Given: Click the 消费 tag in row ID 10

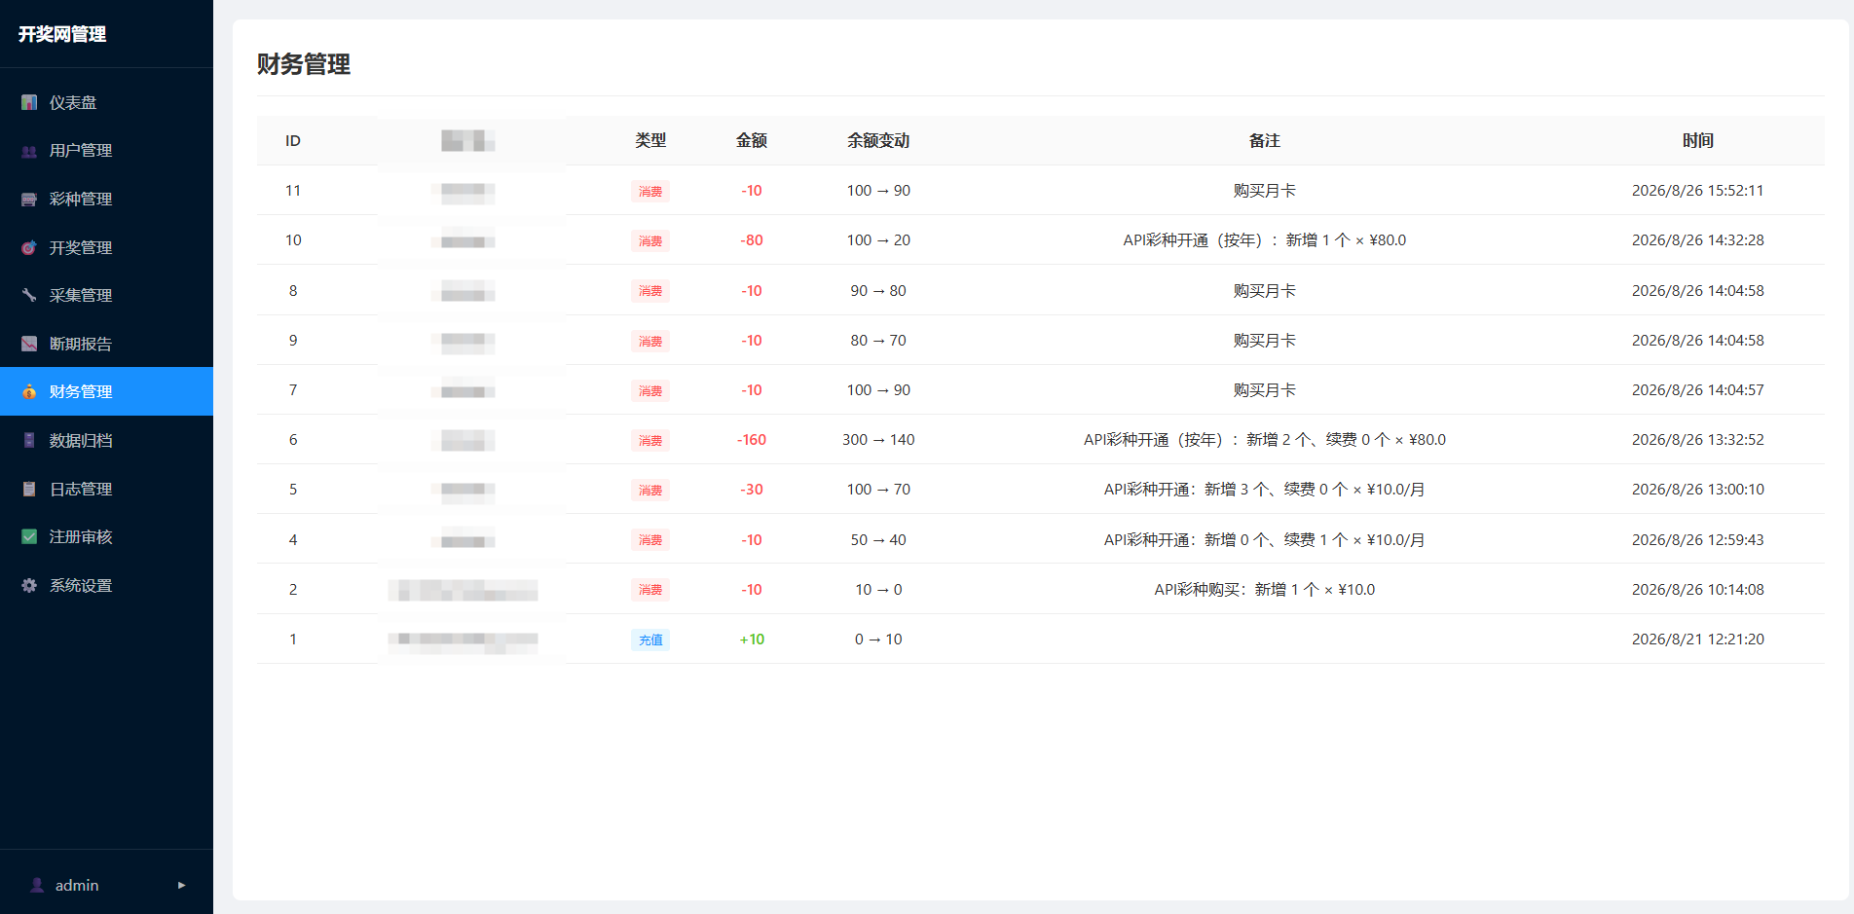Looking at the screenshot, I should (650, 241).
